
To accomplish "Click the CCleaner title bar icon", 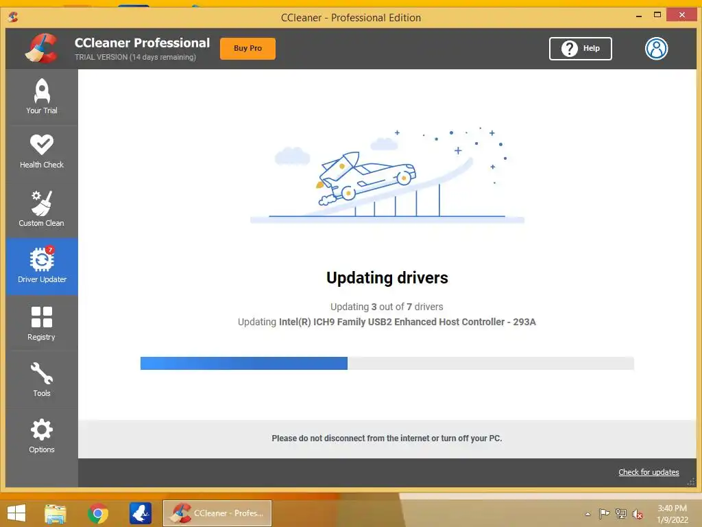I will click(x=13, y=17).
